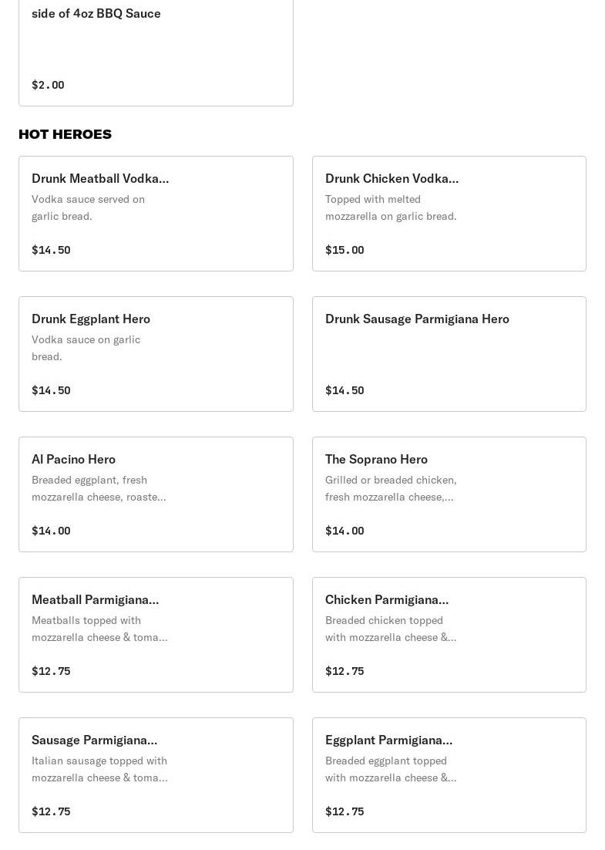
Task: Open the Drunk Chicken Vodka hero item
Action: pyautogui.click(x=449, y=214)
